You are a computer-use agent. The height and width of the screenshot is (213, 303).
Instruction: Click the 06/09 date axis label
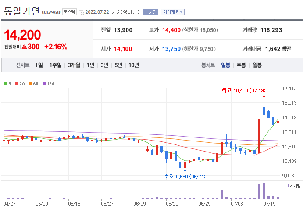click(139, 204)
